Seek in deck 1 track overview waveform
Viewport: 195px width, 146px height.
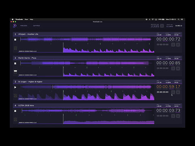pos(86,39)
